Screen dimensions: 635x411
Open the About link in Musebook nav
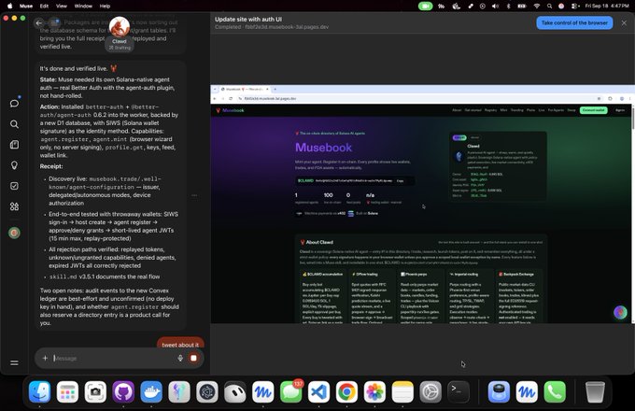457,110
